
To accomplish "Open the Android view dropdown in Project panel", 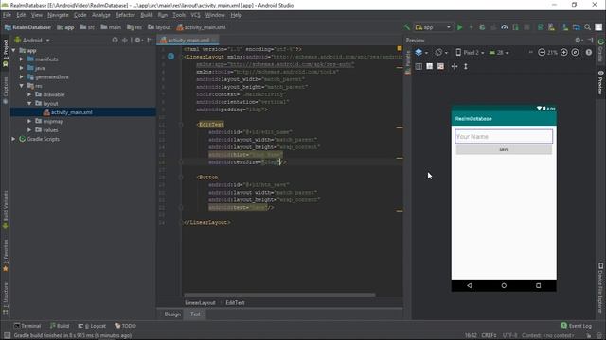I will coord(32,40).
